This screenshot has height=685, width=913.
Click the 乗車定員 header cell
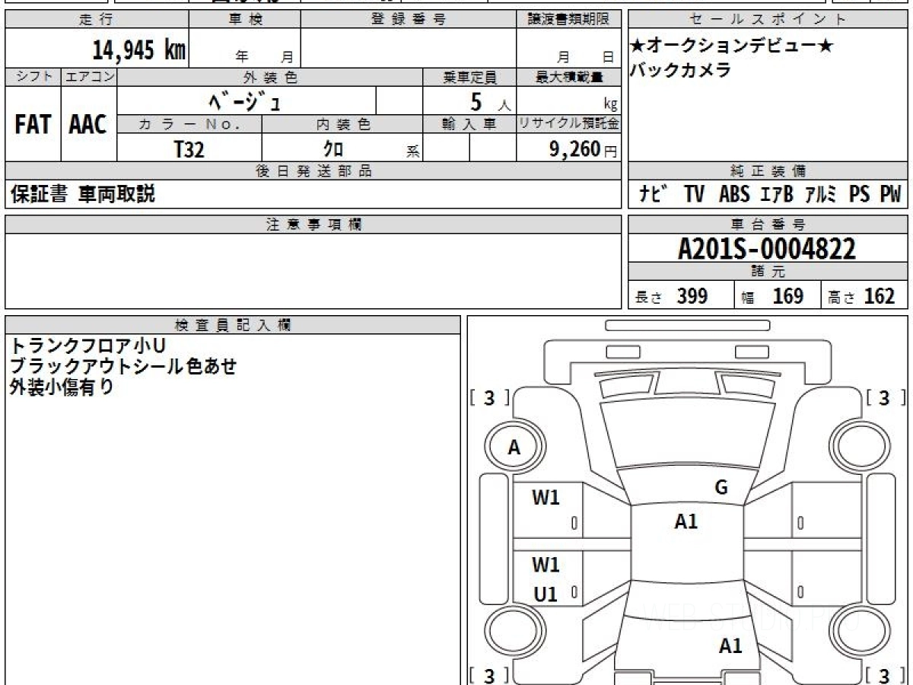469,77
